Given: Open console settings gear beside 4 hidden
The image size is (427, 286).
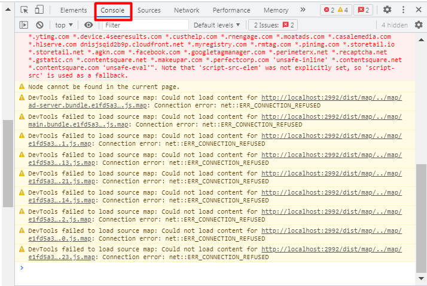Looking at the screenshot, I should pyautogui.click(x=418, y=25).
